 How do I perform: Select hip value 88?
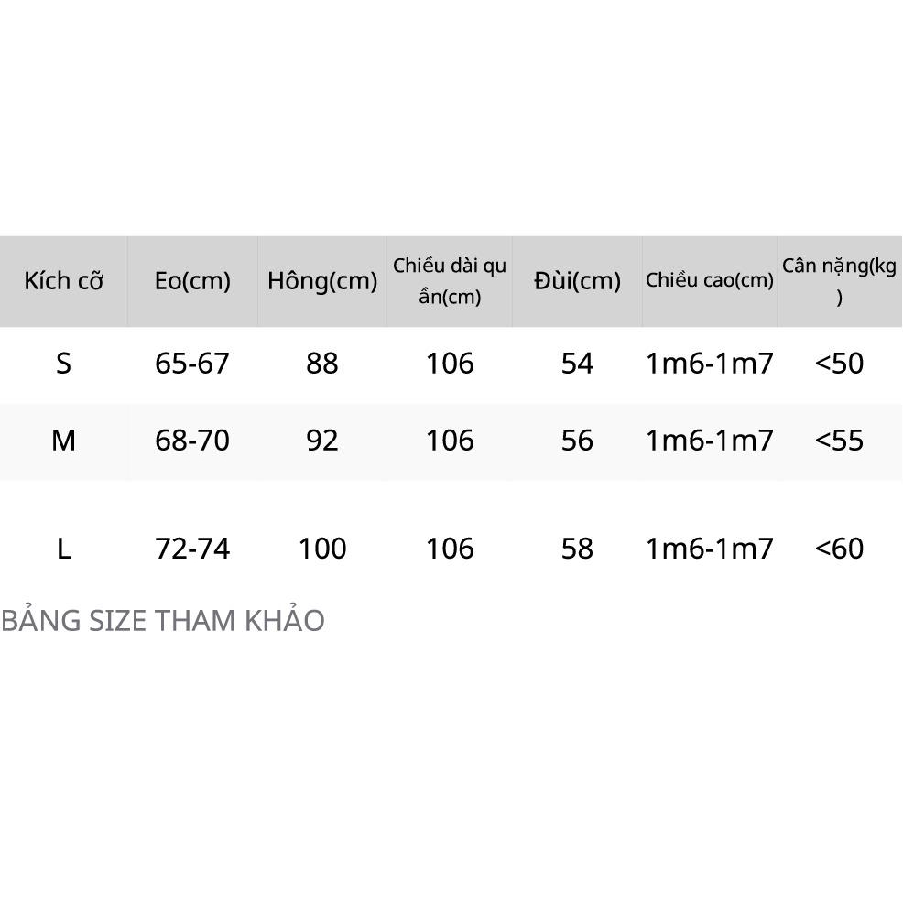322,364
